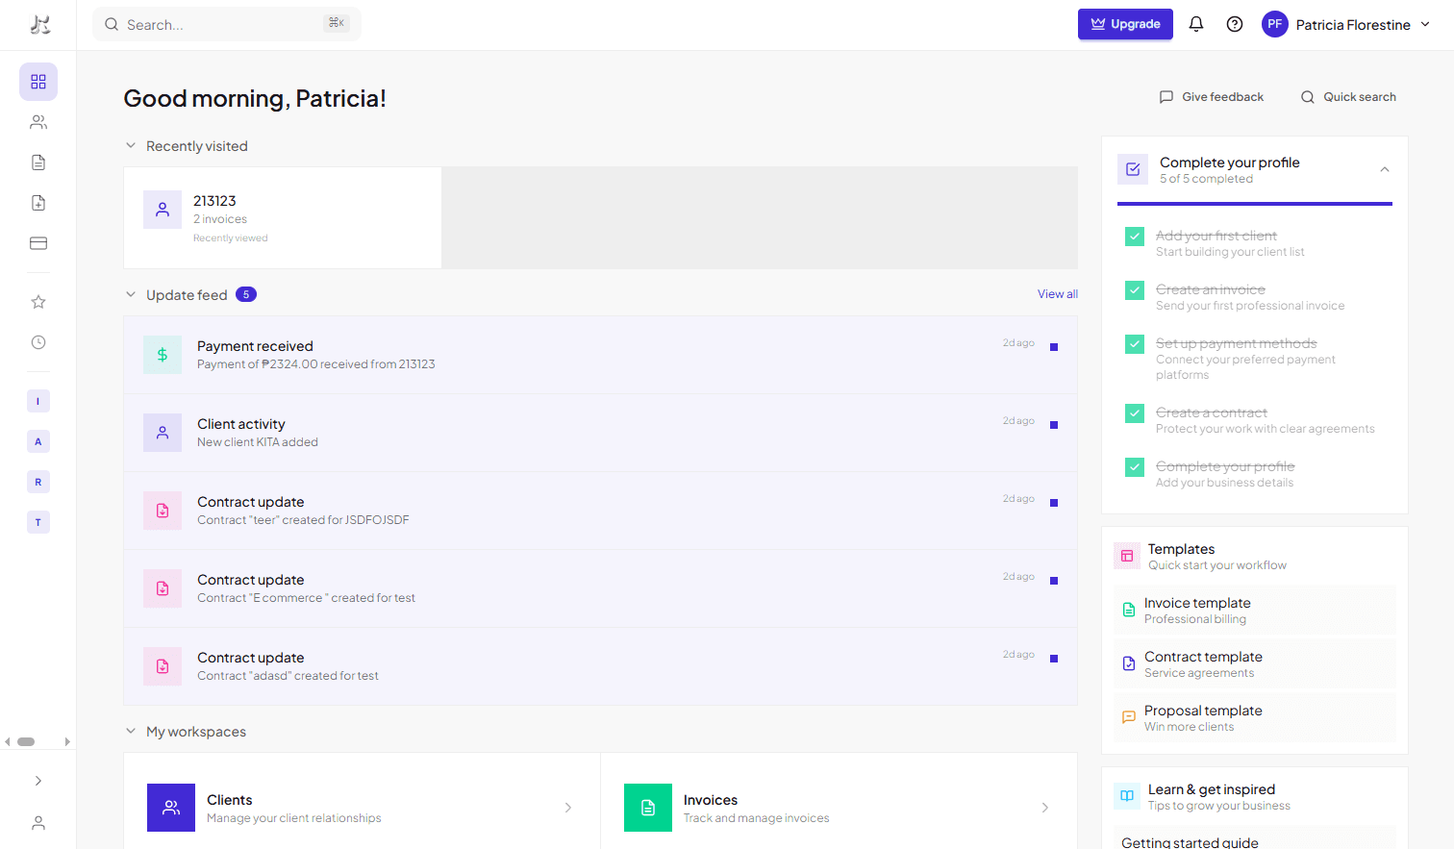The height and width of the screenshot is (849, 1454).
Task: Open the Recent history clock icon
Action: 38,342
